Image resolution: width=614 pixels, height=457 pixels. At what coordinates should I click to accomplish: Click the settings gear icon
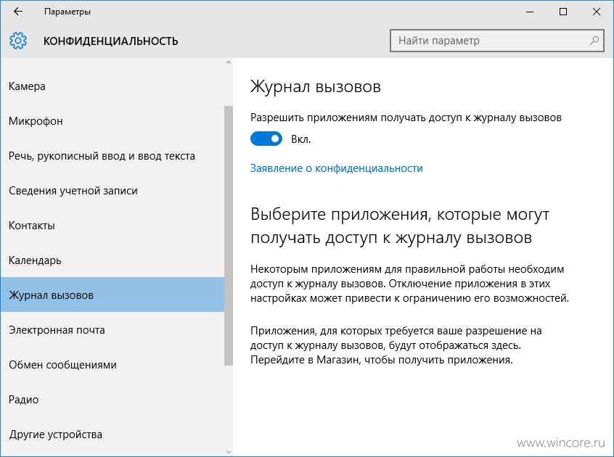18,41
